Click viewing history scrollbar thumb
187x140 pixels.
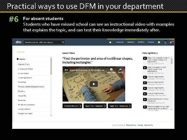coord(172,61)
